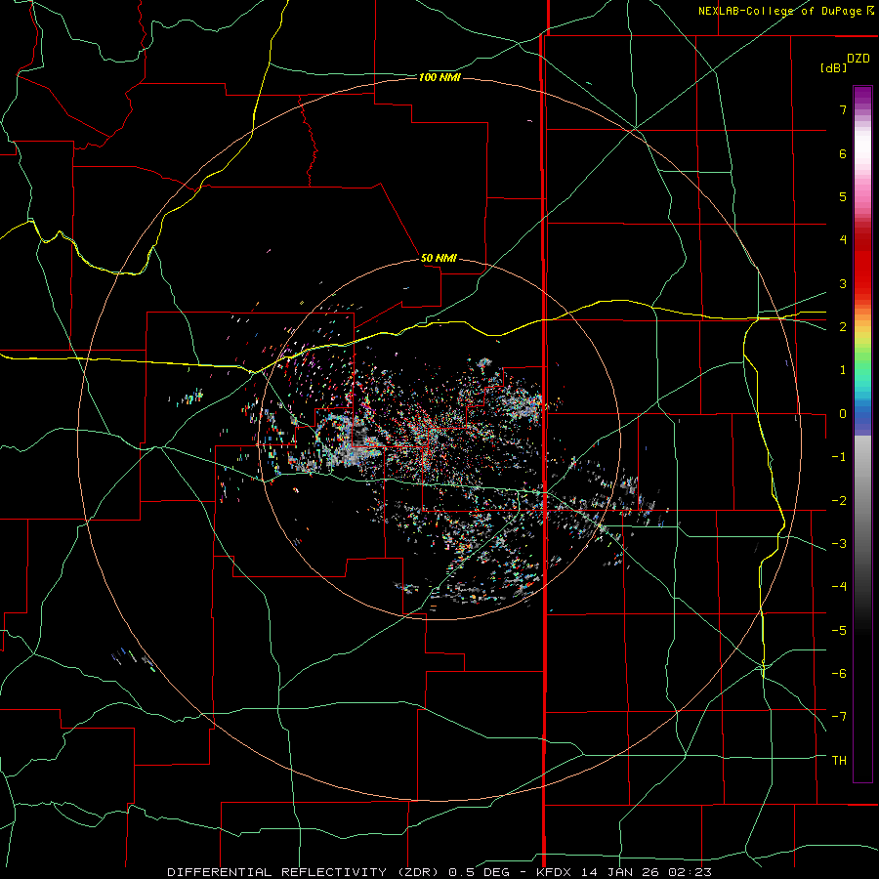Click the Differential Reflectivity product title text
879x879 pixels.
439,872
